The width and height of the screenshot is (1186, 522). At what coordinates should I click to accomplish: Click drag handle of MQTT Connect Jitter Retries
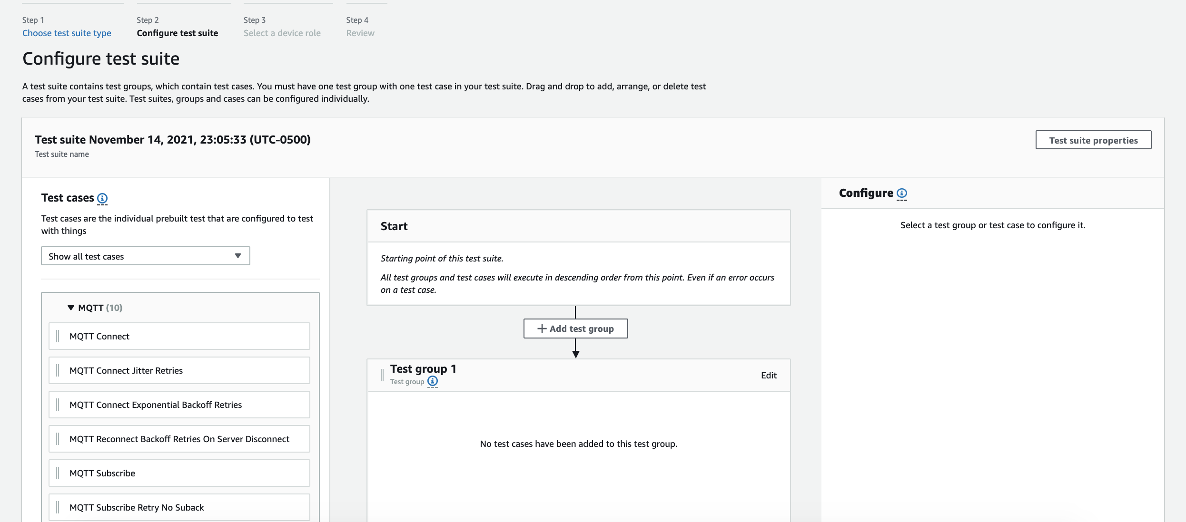[58, 370]
